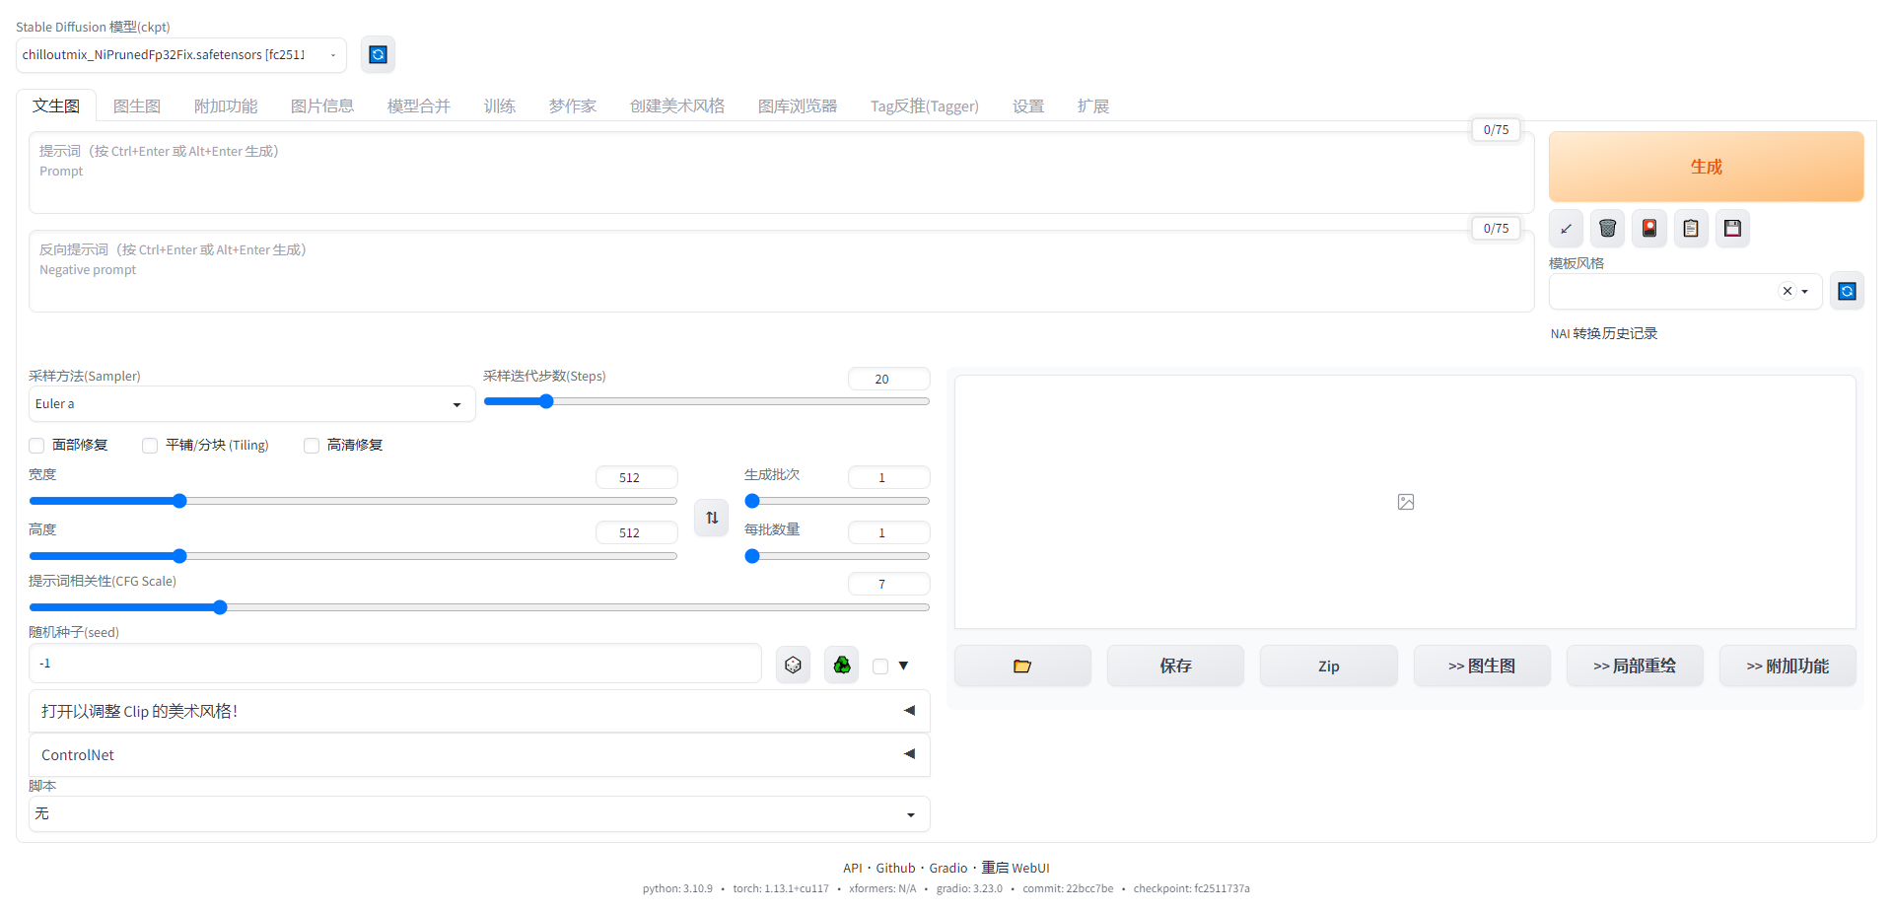Click the 生成 generate button
This screenshot has width=1893, height=912.
[x=1706, y=167]
